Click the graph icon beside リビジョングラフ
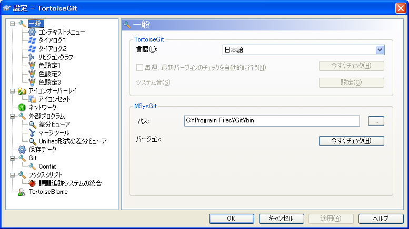409x229 pixels. [32, 57]
